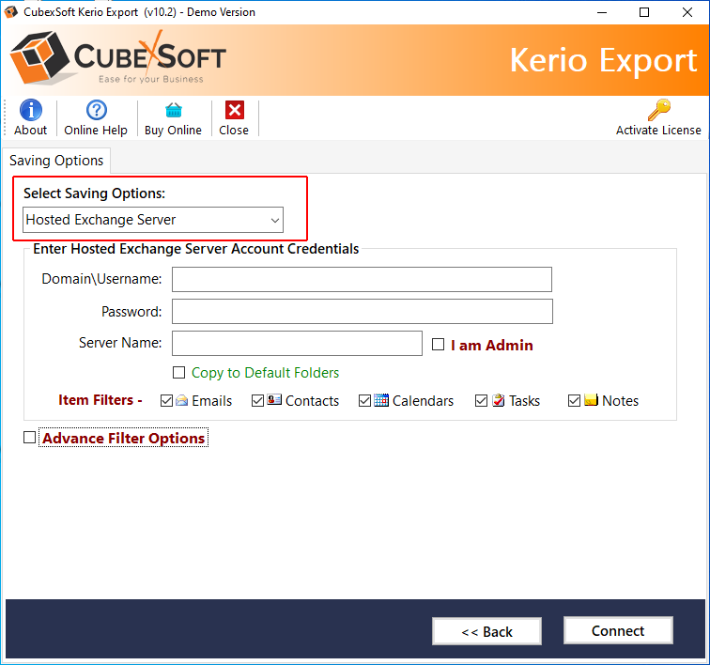Open Online Help question mark icon
The image size is (710, 665).
97,110
